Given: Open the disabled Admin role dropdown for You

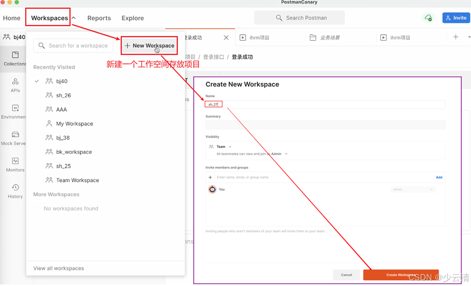Looking at the screenshot, I should [413, 189].
